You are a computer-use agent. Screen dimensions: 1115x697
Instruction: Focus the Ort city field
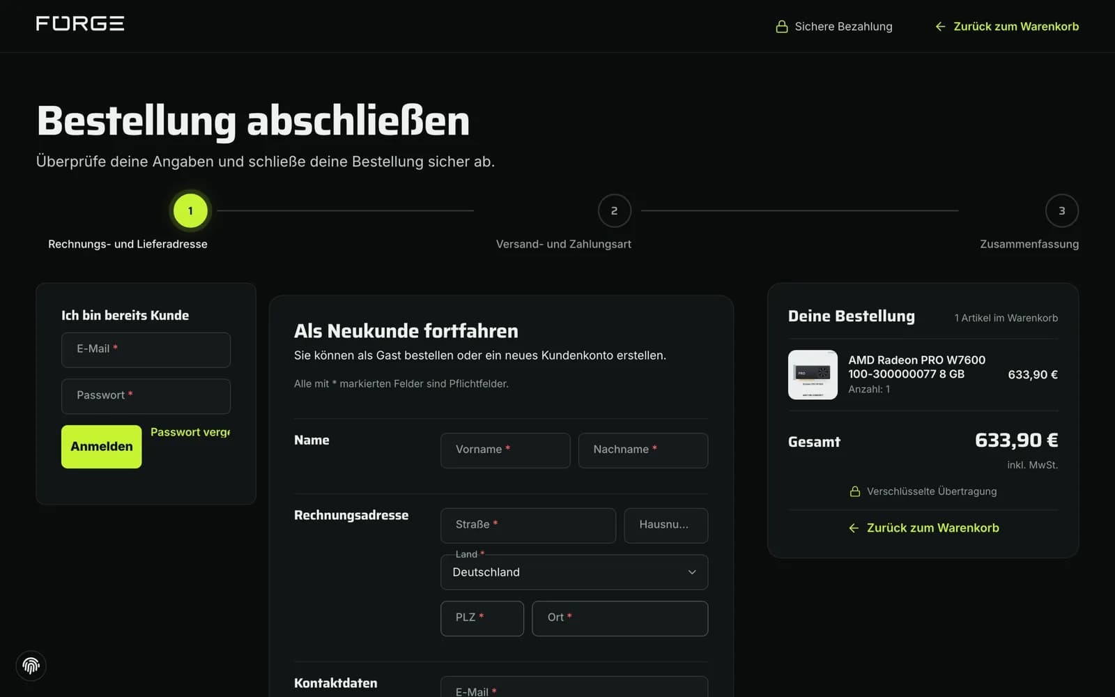[x=620, y=618]
